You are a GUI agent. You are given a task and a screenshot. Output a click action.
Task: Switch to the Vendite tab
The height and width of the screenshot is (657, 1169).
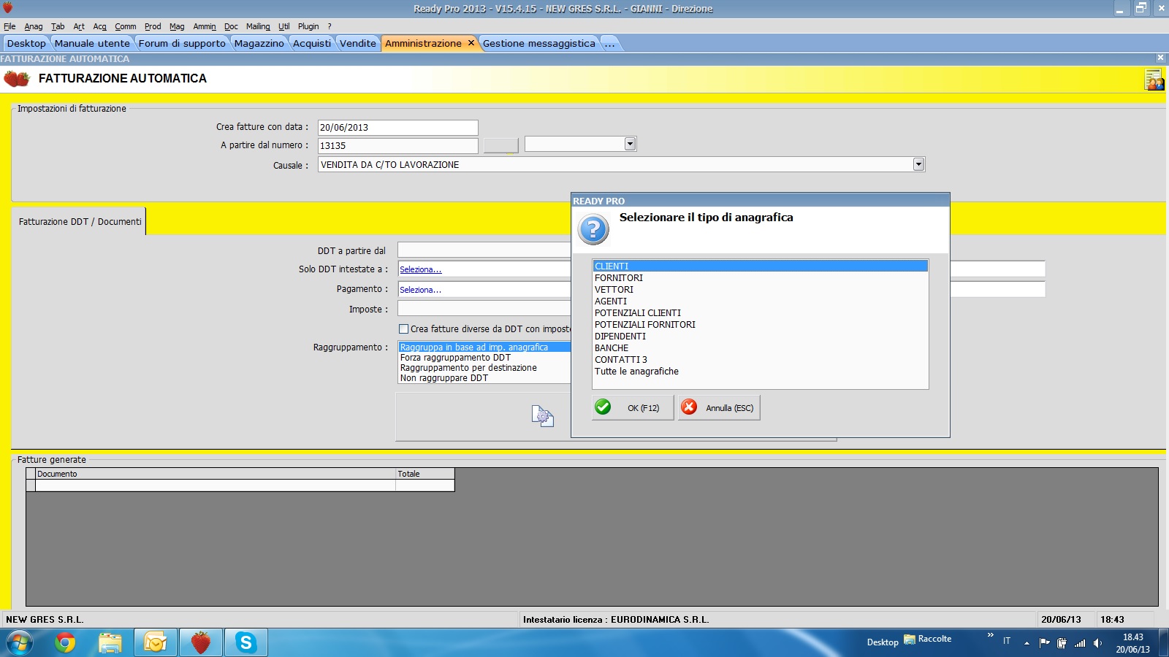coord(358,43)
